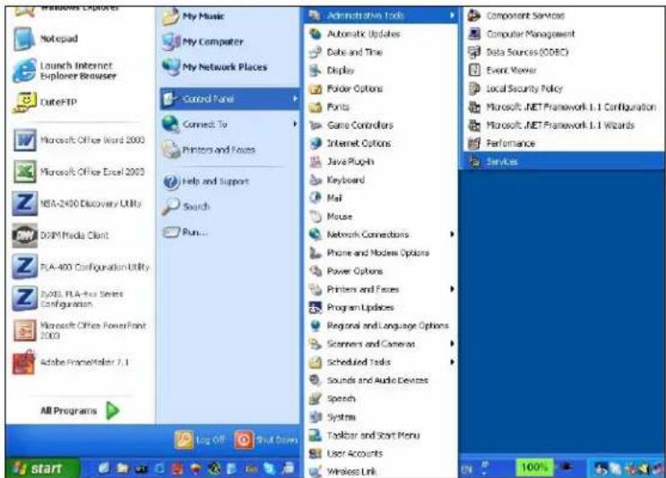The width and height of the screenshot is (666, 478).
Task: Click Microsoft Office PowerPoint 2003 icon
Action: tap(24, 330)
